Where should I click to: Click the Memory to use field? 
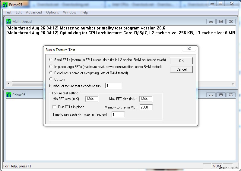pyautogui.click(x=146, y=107)
